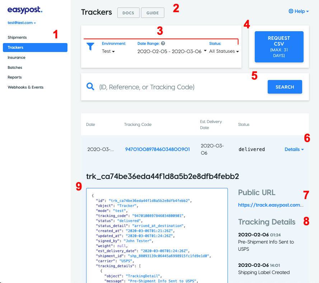
Task: Select Trackers in sidebar
Action: click(x=35, y=47)
